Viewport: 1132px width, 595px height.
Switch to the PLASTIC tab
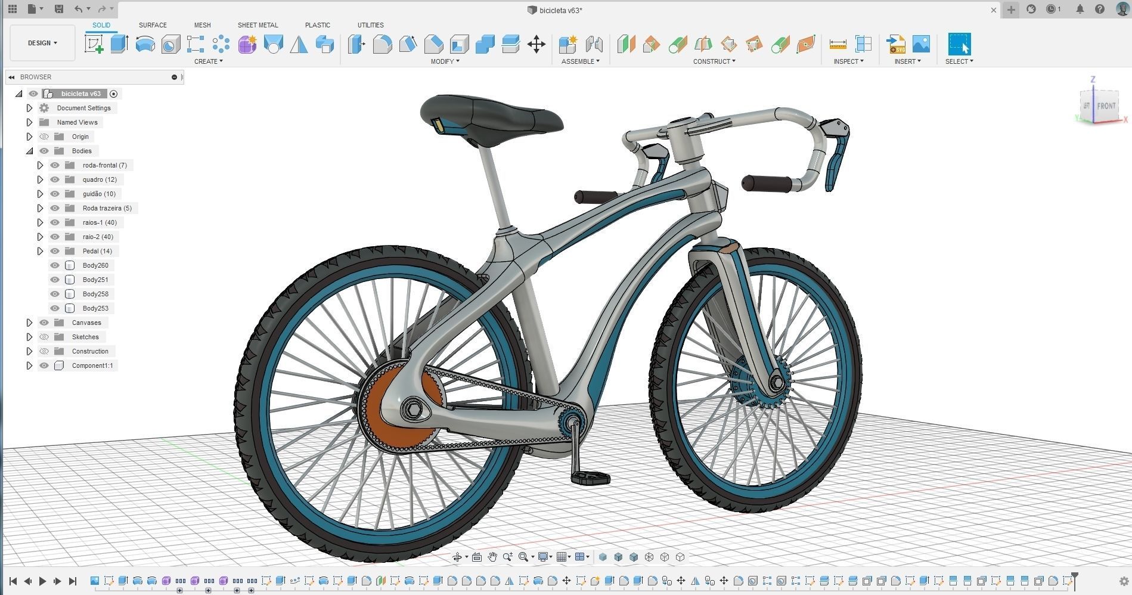317,25
